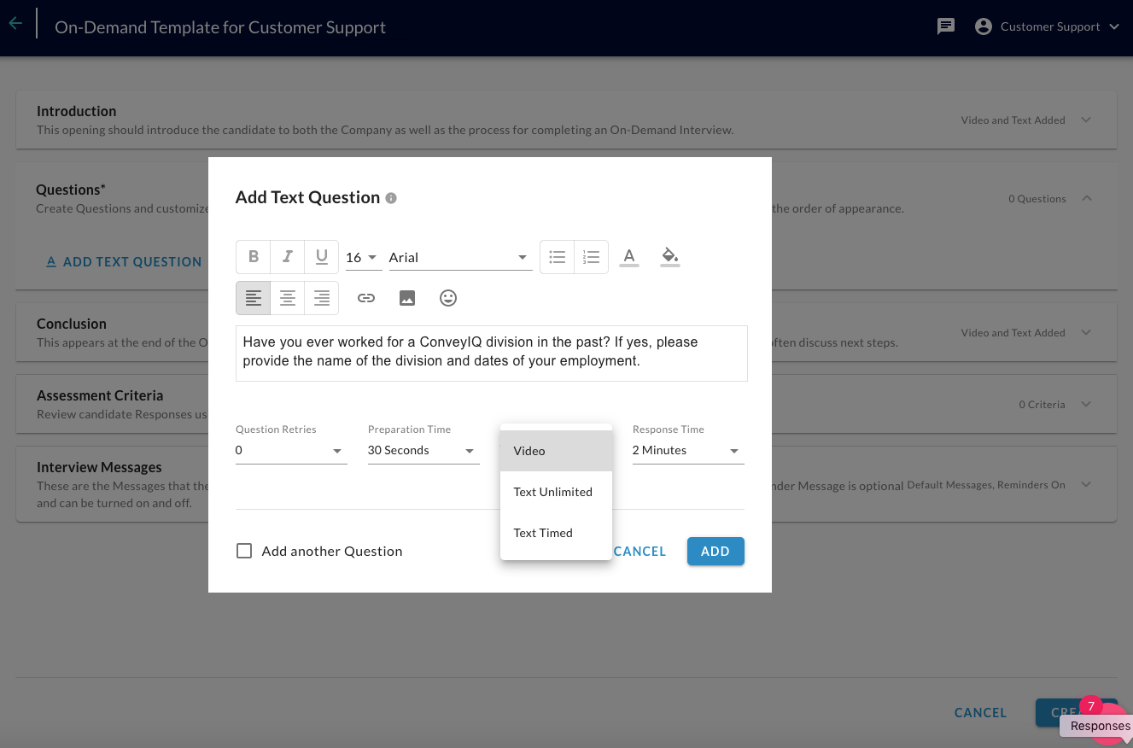The image size is (1133, 748).
Task: Open the Preparation Time dropdown
Action: click(423, 451)
